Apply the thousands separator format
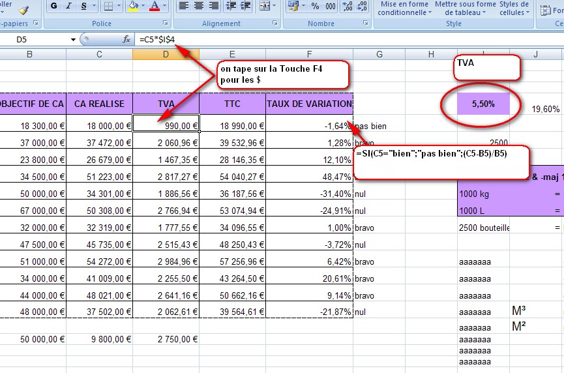This screenshot has width=564, height=373. [331, 6]
